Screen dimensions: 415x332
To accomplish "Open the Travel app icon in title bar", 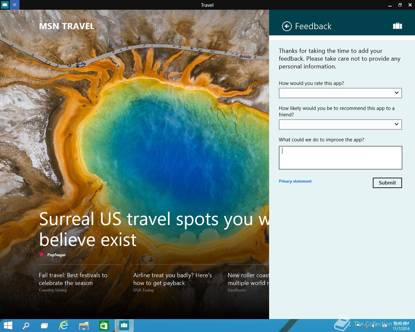I will tap(5, 5).
